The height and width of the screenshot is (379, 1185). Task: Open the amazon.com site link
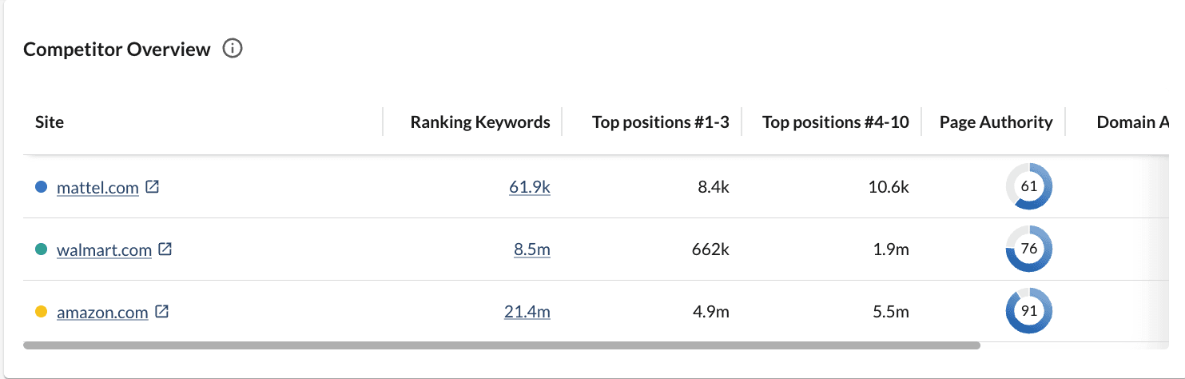(x=102, y=313)
